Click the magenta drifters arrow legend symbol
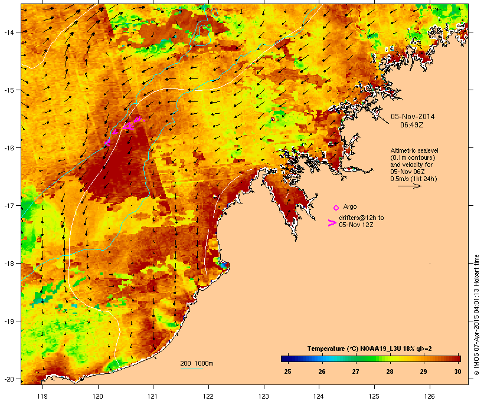This screenshot has height=401, width=484. (332, 223)
